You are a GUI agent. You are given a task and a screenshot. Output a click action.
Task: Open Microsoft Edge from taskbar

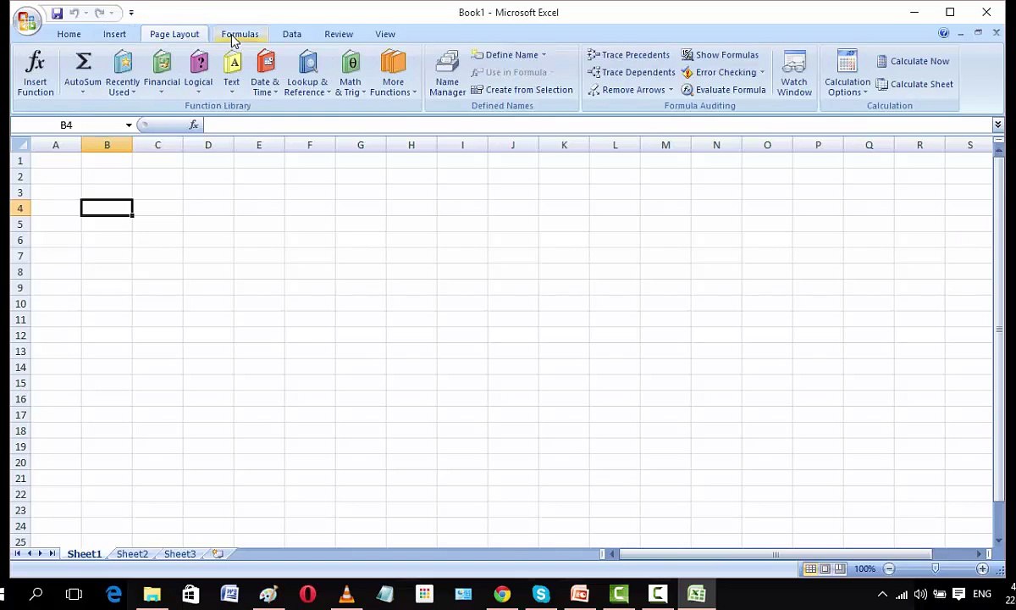click(113, 594)
